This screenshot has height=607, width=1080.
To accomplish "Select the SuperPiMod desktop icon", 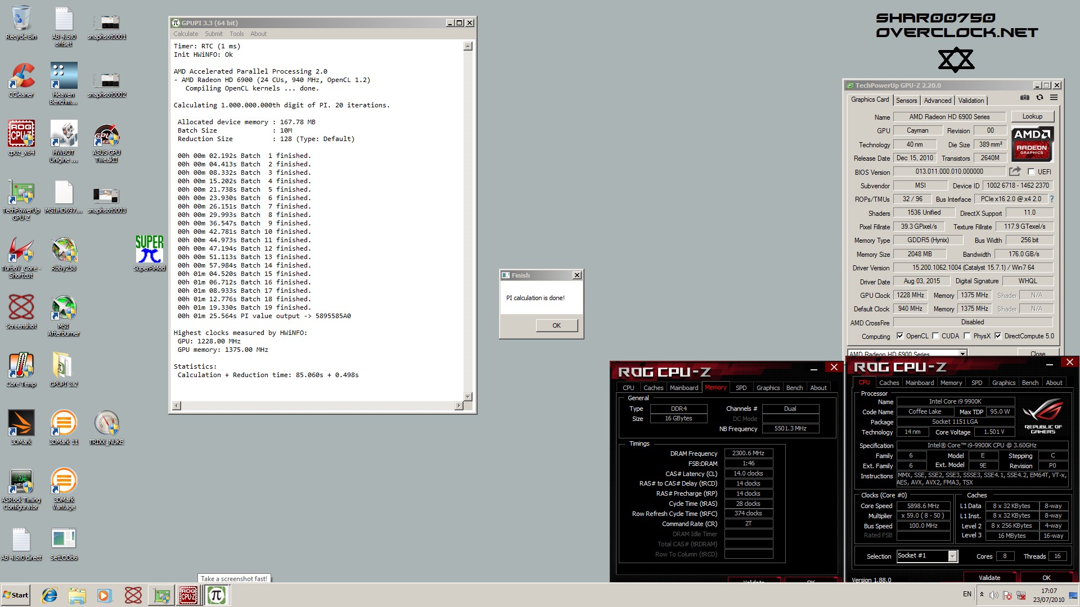I will coord(149,253).
